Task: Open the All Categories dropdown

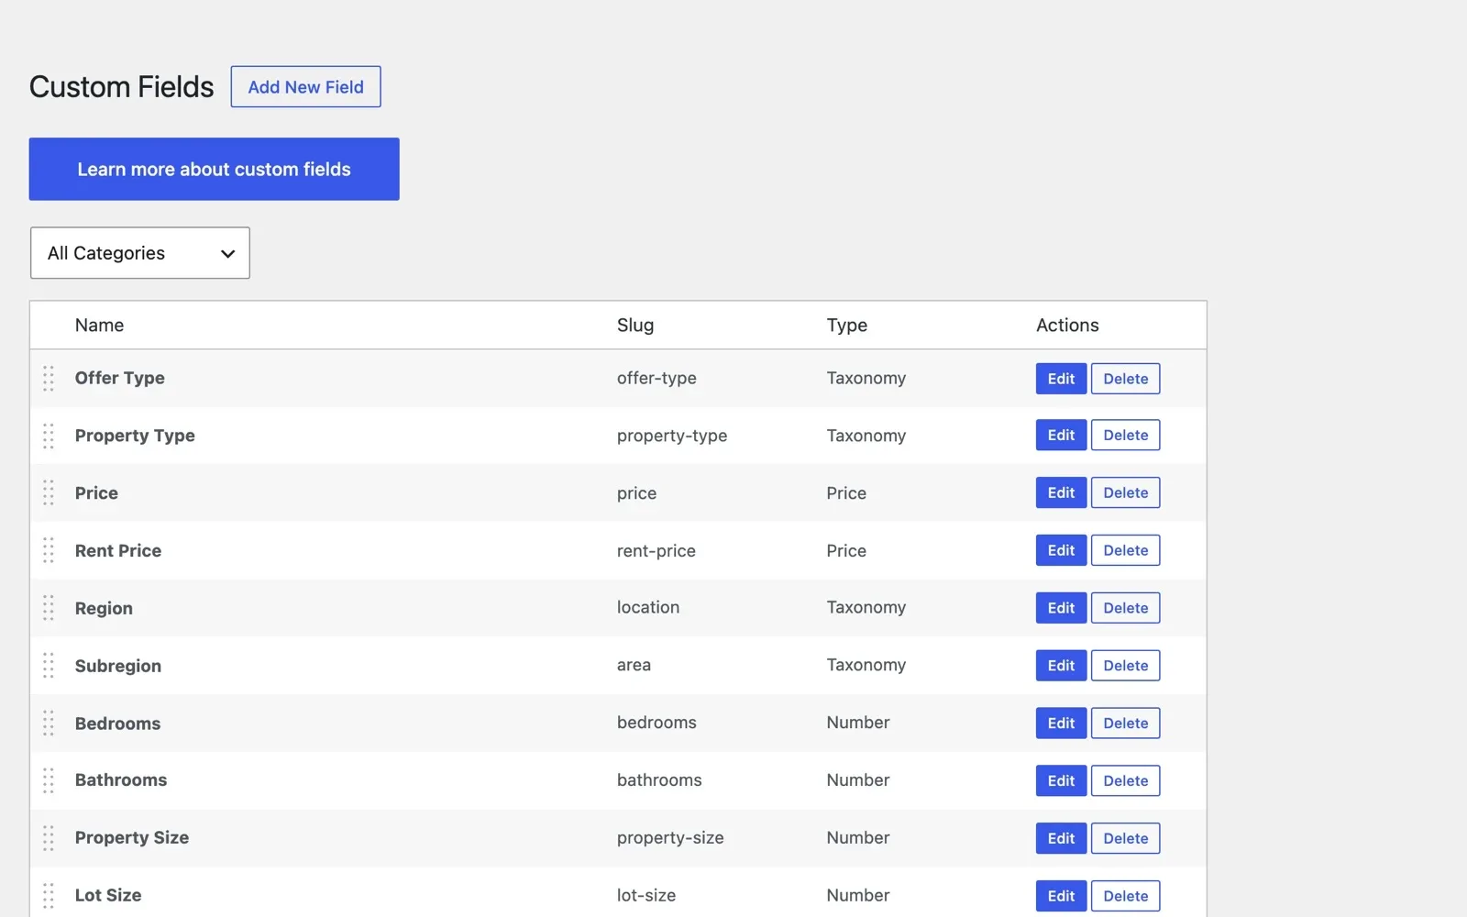Action: (140, 253)
